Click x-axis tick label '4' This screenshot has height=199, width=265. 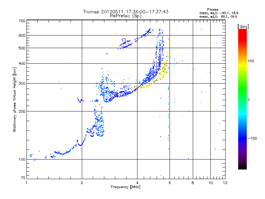point(137,183)
